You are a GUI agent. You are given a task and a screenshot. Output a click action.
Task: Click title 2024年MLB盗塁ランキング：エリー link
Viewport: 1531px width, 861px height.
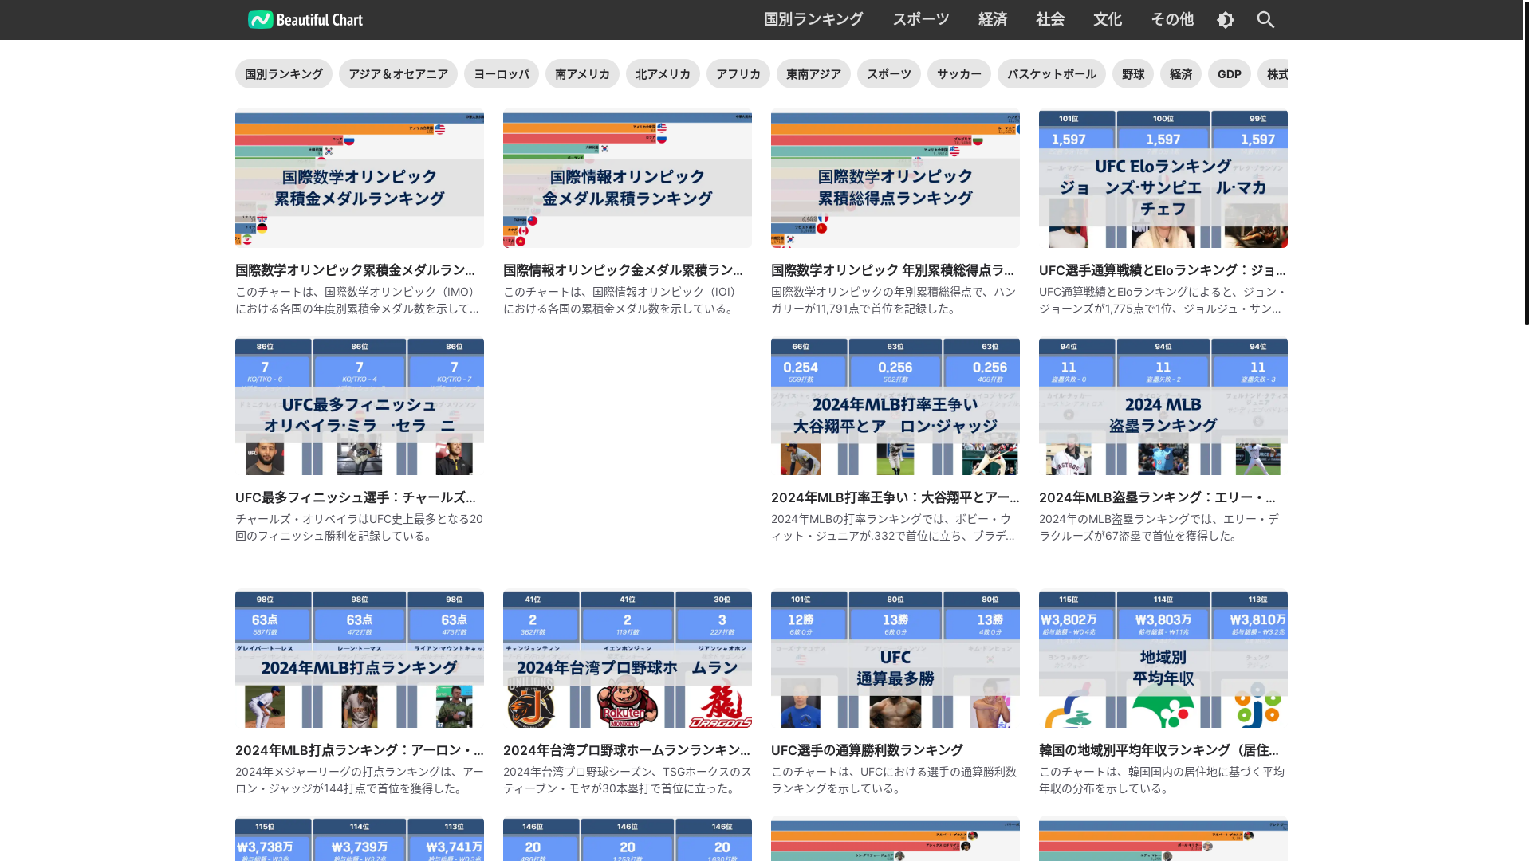click(x=1158, y=497)
